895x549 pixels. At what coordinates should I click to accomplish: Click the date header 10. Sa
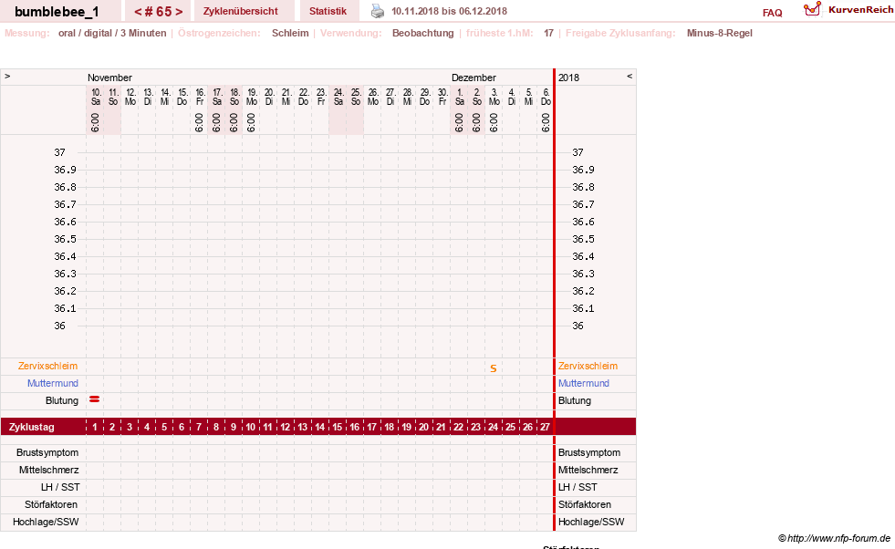click(x=96, y=97)
